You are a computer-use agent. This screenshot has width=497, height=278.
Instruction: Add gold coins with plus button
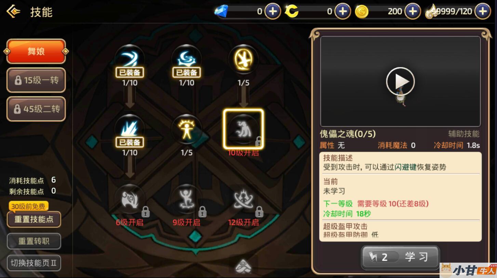click(413, 12)
